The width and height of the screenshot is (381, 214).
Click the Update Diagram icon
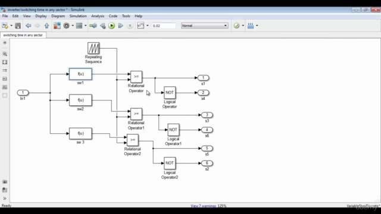point(93,26)
